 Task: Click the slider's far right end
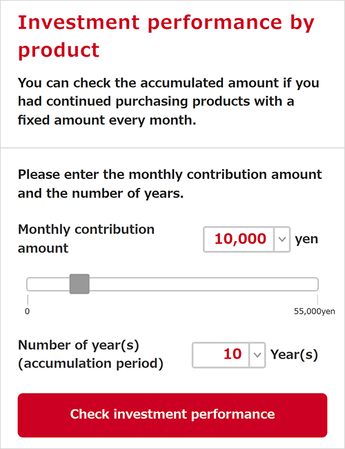(316, 284)
